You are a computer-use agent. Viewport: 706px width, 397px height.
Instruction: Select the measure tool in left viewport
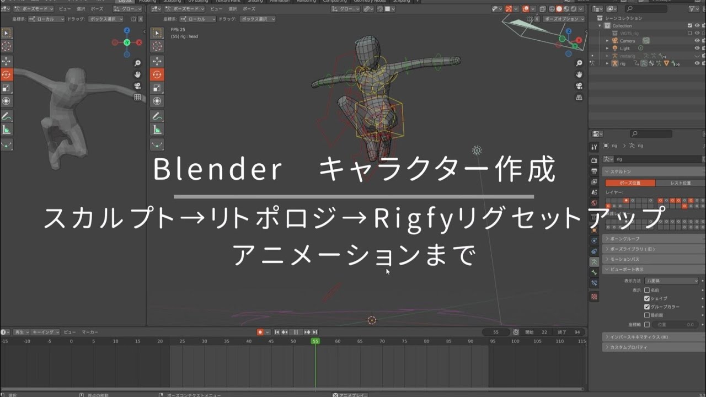(x=7, y=130)
